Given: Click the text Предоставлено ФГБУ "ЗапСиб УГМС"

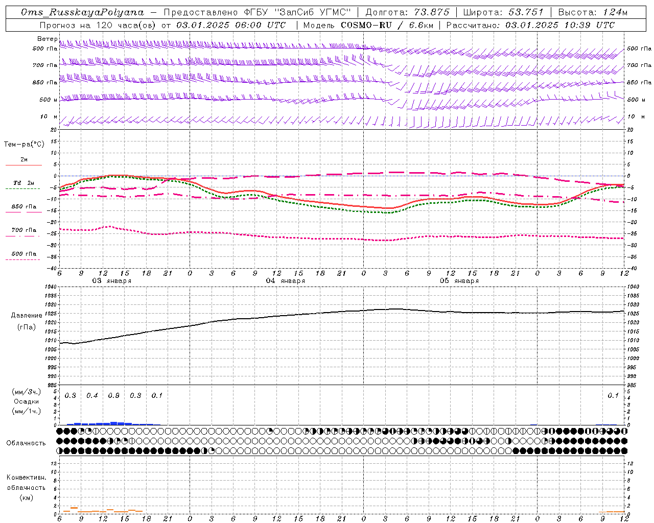Looking at the screenshot, I should (x=258, y=12).
